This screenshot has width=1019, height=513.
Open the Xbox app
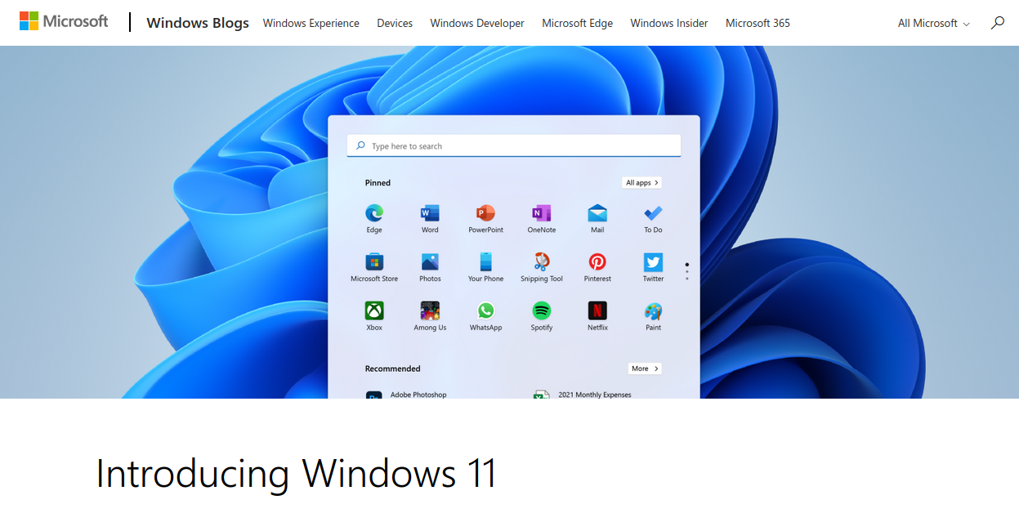coord(373,310)
